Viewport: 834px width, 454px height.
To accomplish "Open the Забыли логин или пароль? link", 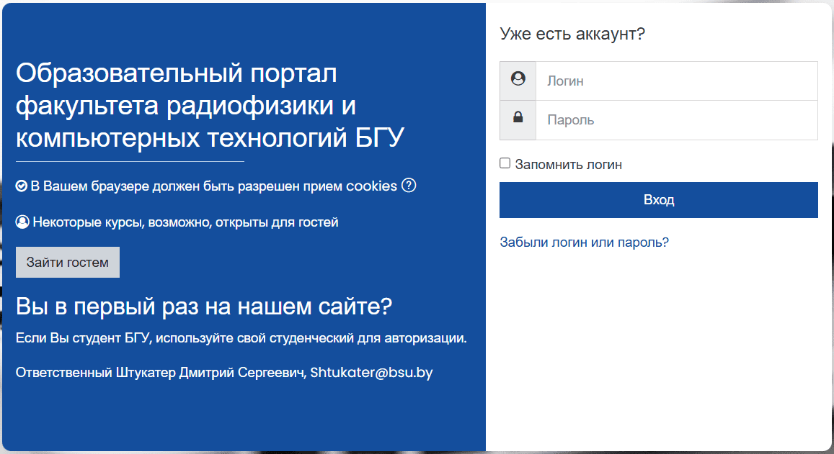I will [x=584, y=242].
